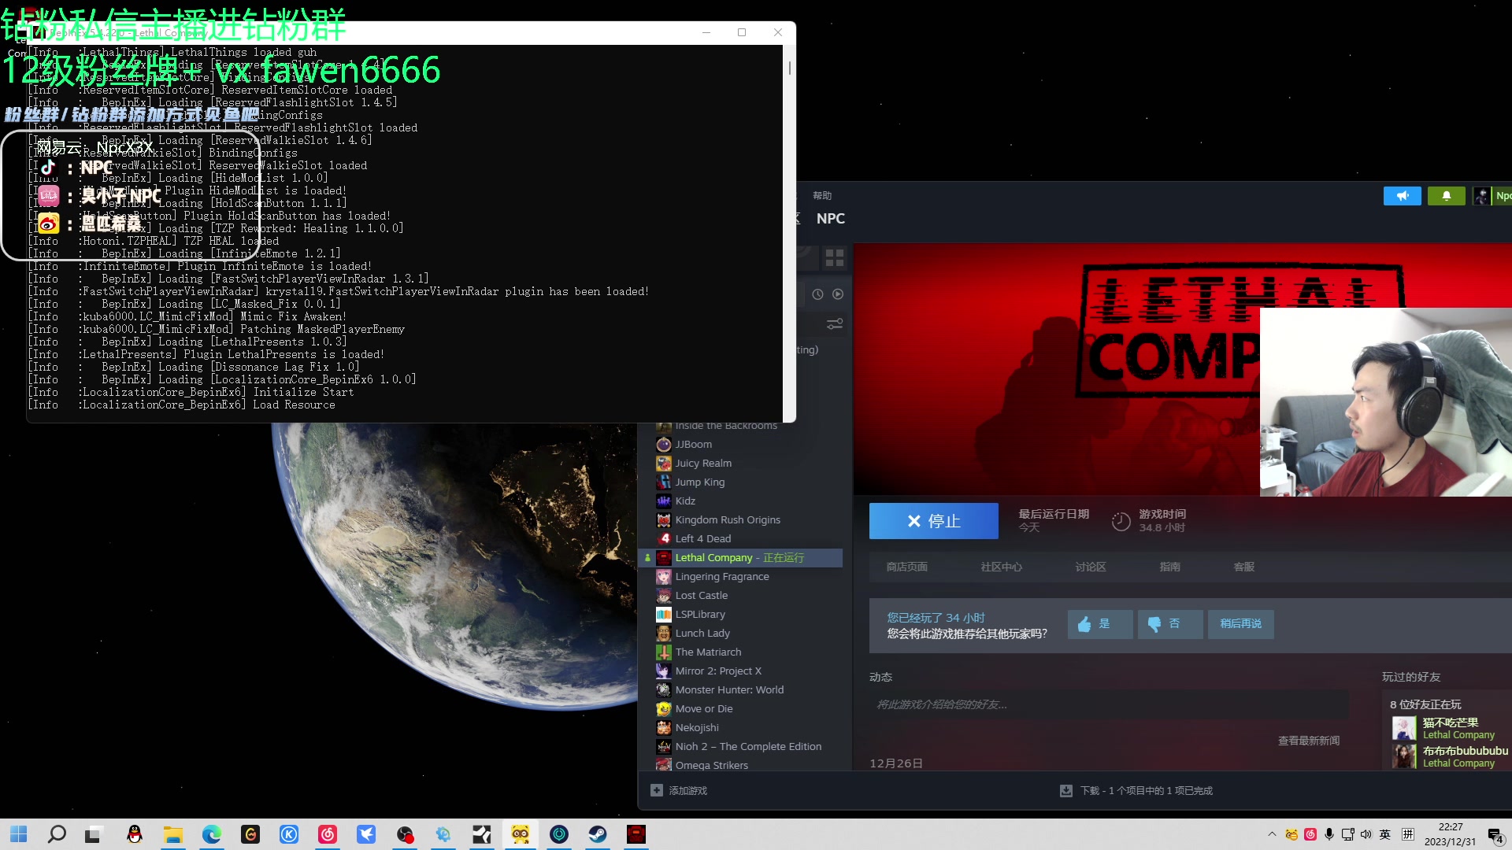This screenshot has width=1512, height=850.
Task: Open Steam from the taskbar
Action: (598, 834)
